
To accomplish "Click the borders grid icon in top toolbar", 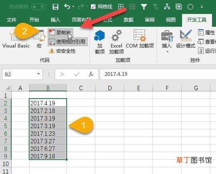I will tap(121, 6).
